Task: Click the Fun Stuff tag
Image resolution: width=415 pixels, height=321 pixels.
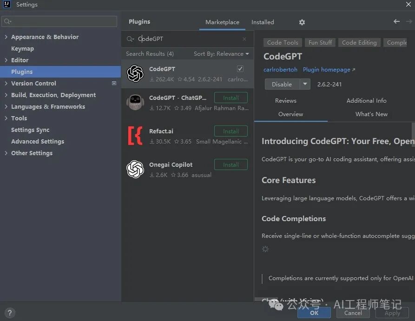Action: click(320, 43)
